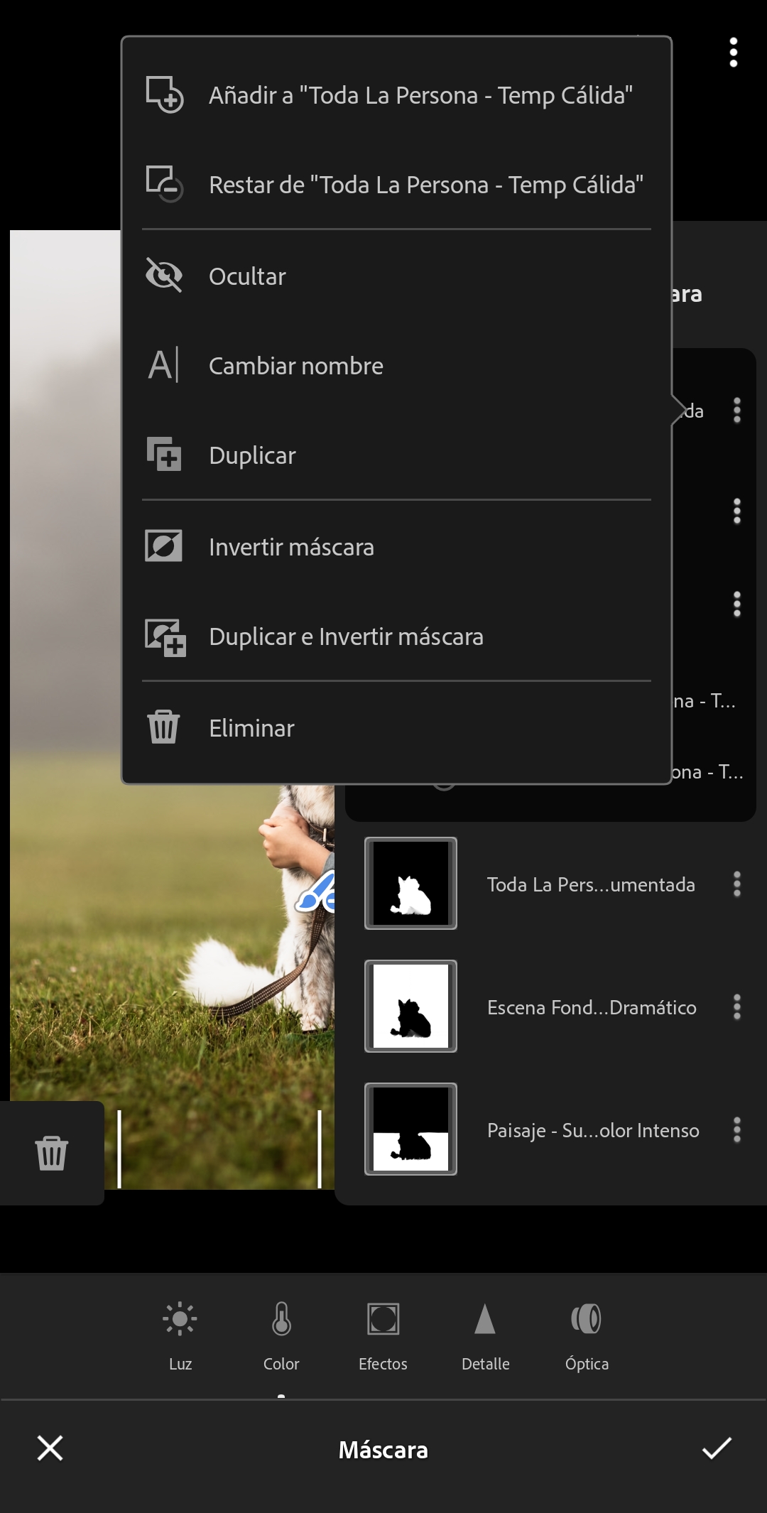Click the blue brush pin on photo
Screen dimensions: 767x1513
(315, 893)
